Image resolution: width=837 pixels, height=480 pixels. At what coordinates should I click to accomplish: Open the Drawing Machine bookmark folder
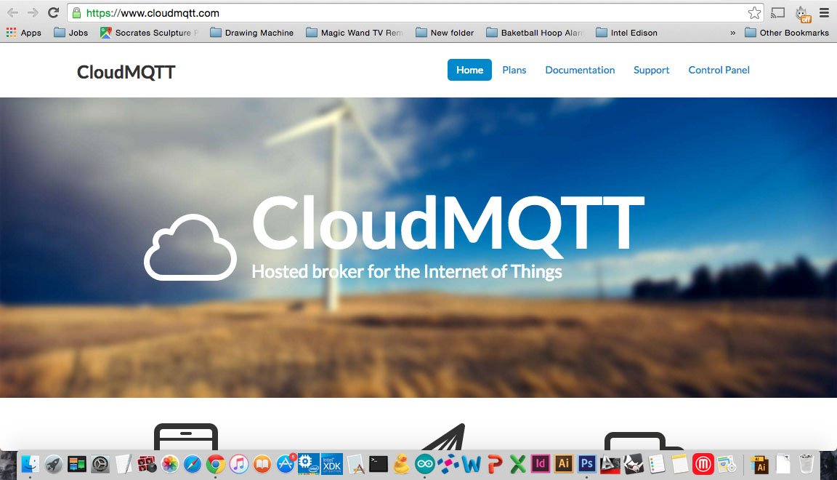[x=252, y=33]
